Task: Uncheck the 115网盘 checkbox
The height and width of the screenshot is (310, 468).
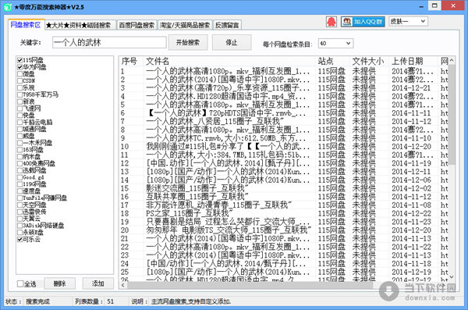Action: [19, 60]
